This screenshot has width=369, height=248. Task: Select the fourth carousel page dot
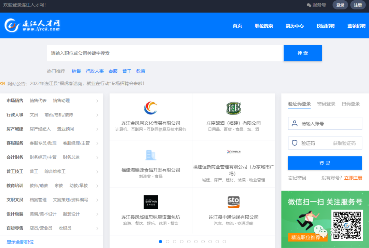tap(182, 242)
